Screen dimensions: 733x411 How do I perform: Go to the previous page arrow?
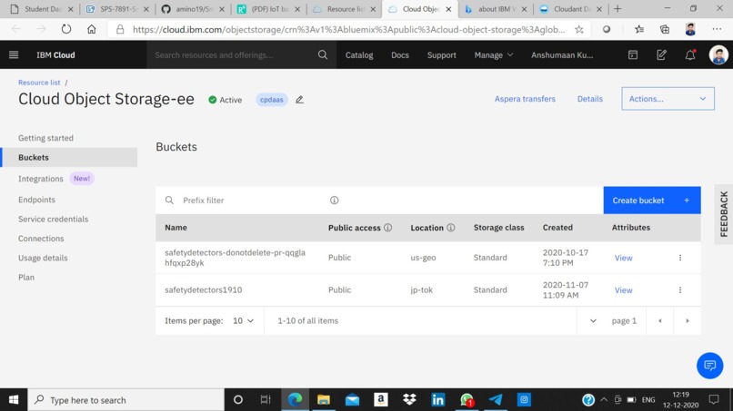point(660,321)
